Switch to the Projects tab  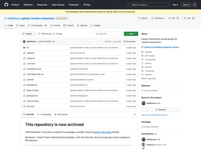click(x=68, y=25)
